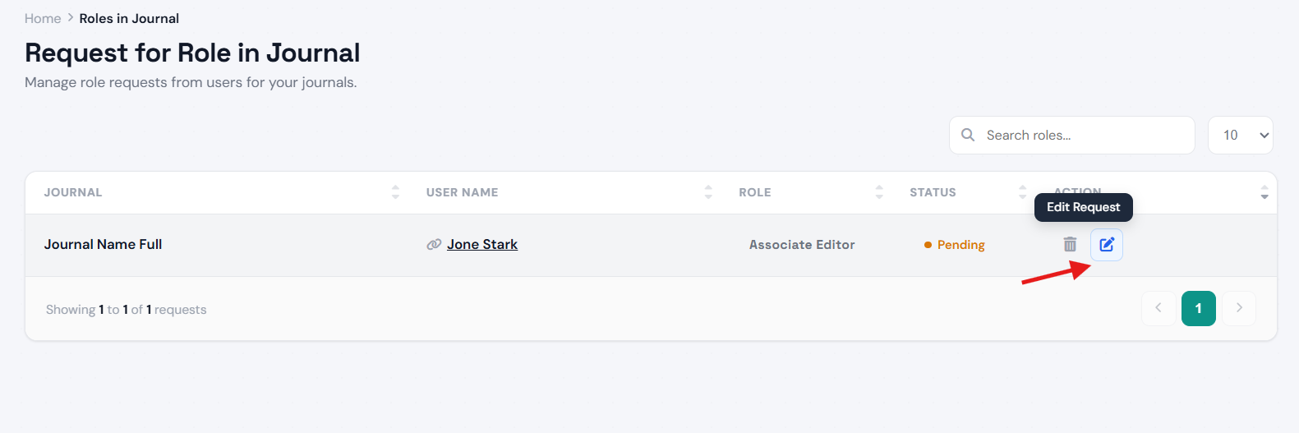Open the Edit Request pencil icon
This screenshot has width=1299, height=433.
tap(1107, 244)
